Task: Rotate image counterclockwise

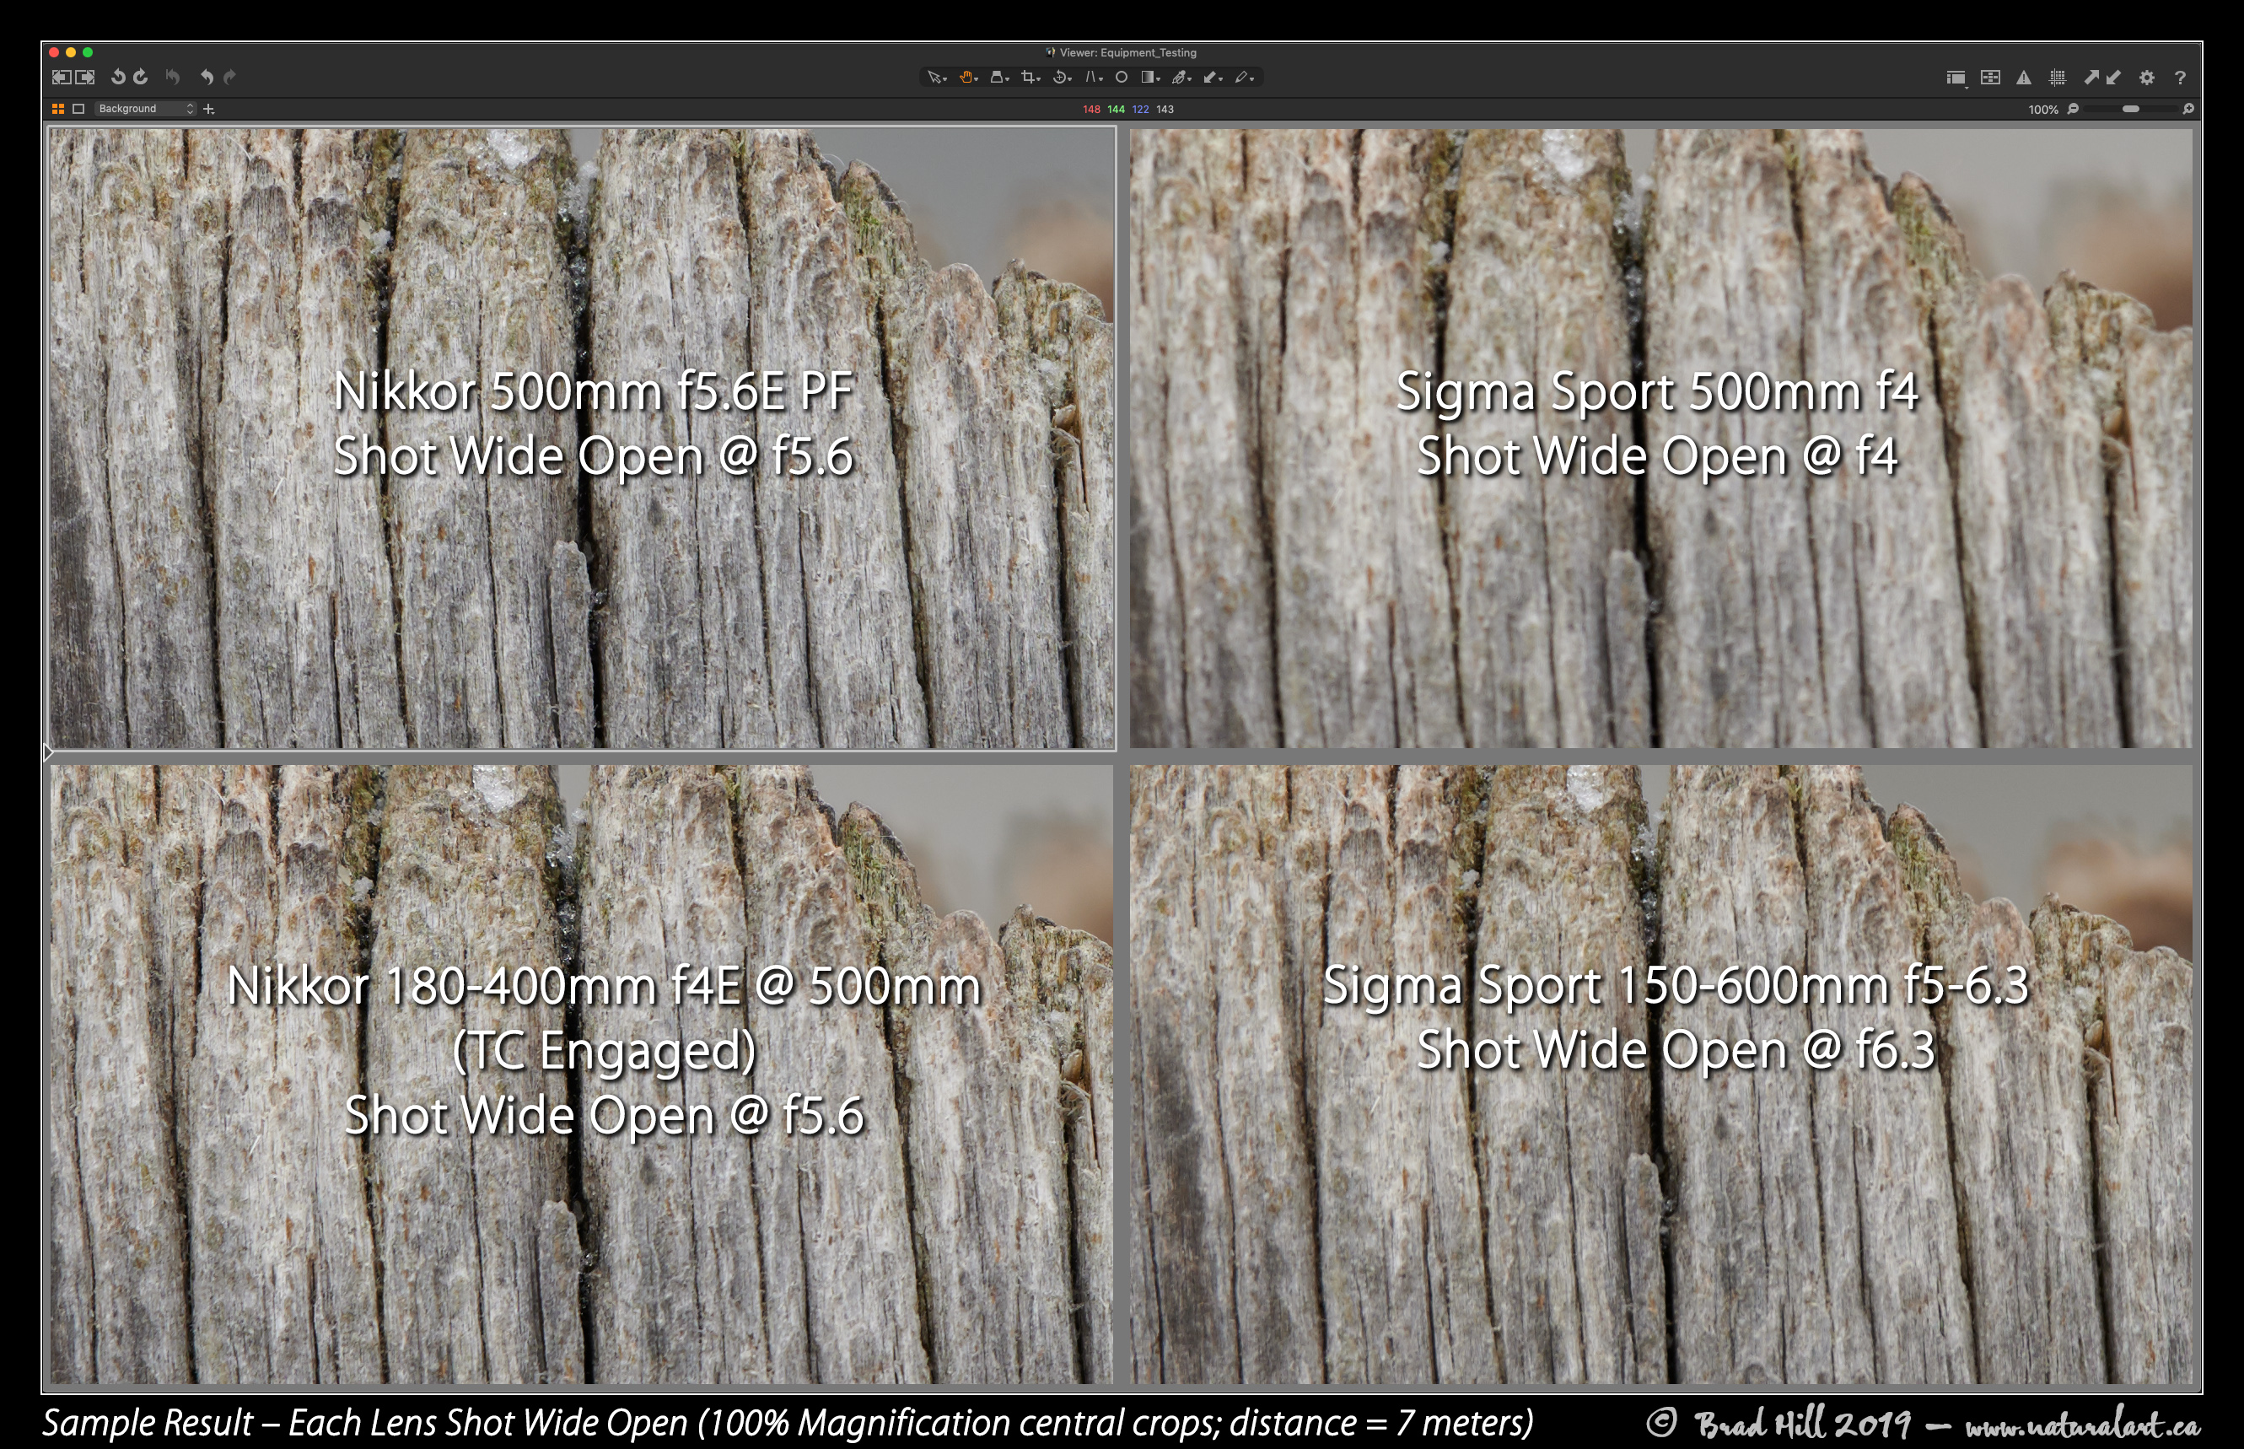Action: tap(119, 77)
